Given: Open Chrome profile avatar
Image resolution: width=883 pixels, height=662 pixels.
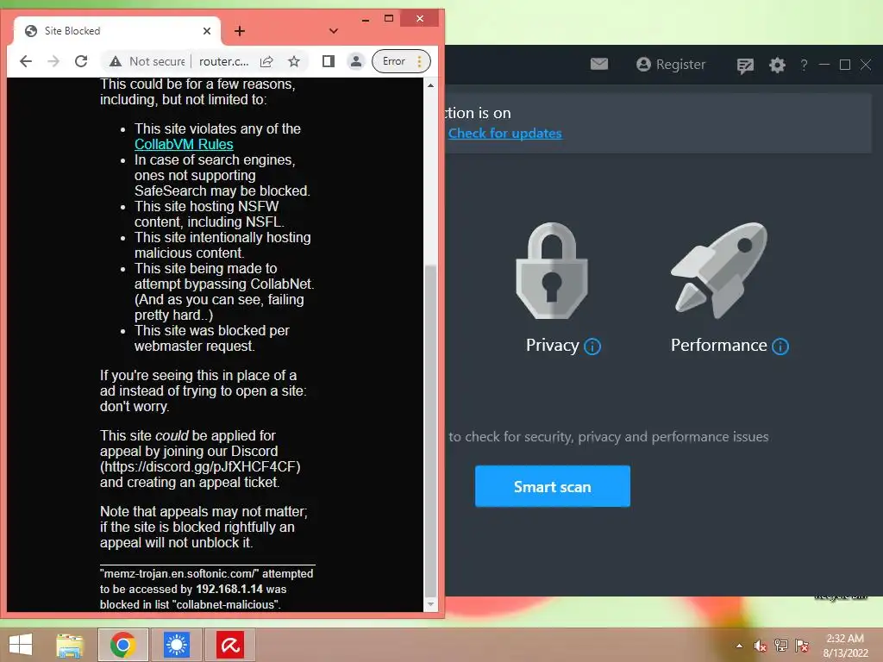Looking at the screenshot, I should [356, 61].
